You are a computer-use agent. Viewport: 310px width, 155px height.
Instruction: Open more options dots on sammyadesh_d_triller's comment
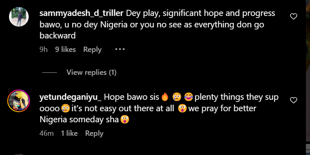(120, 49)
